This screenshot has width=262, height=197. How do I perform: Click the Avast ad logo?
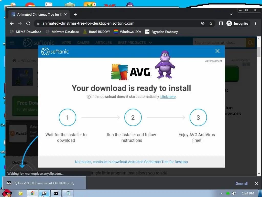click(18, 133)
